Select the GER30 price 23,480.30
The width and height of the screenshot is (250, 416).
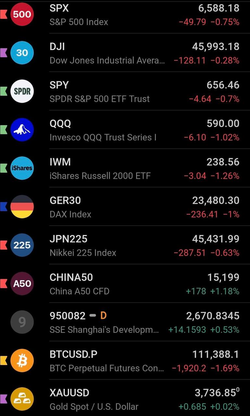pyautogui.click(x=216, y=201)
